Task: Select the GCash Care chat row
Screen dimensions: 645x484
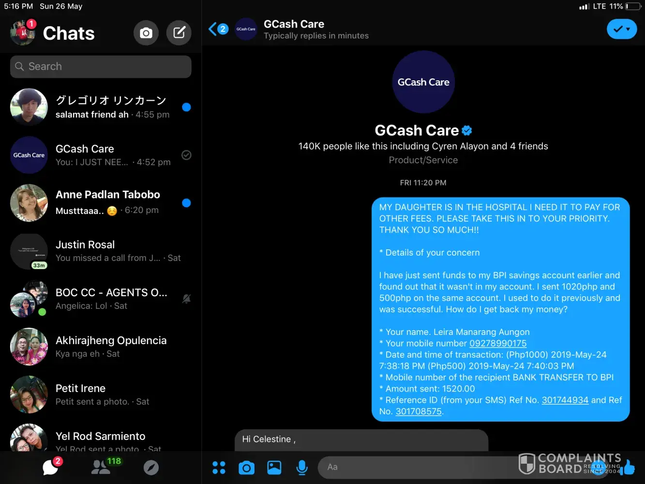Action: [x=101, y=155]
